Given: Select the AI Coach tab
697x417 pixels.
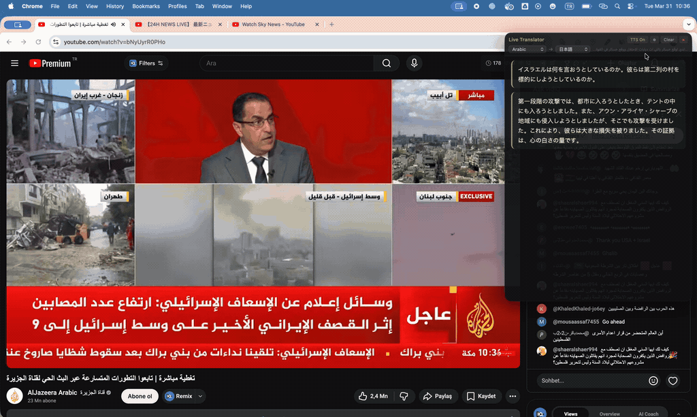Looking at the screenshot, I should [x=649, y=414].
